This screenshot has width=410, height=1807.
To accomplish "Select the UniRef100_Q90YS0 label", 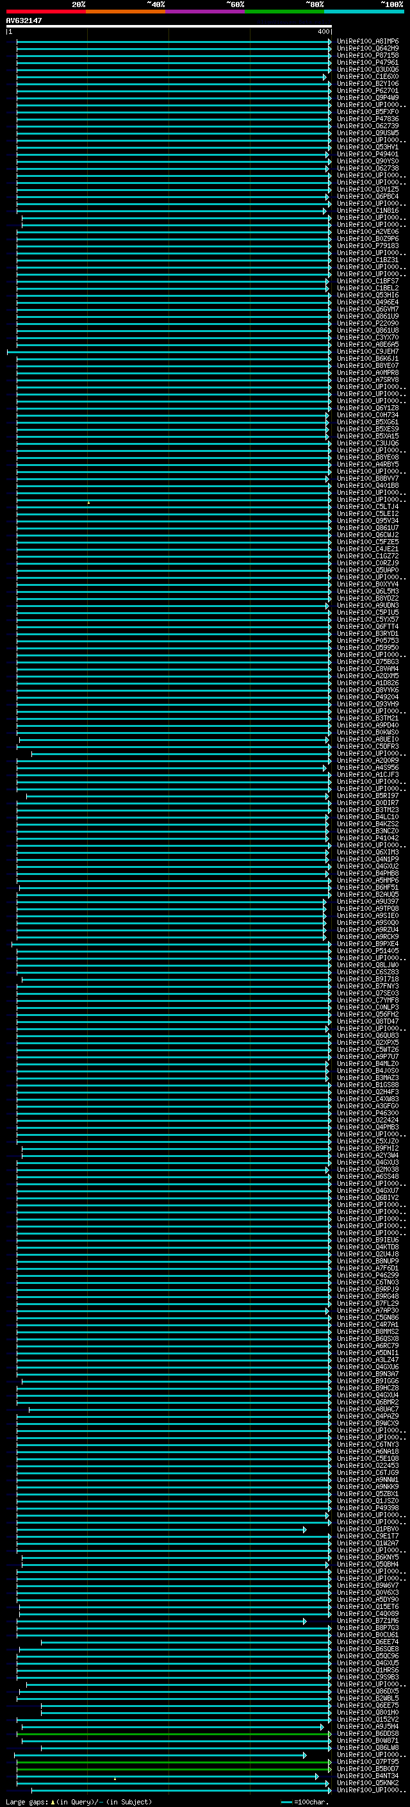I will [x=367, y=162].
